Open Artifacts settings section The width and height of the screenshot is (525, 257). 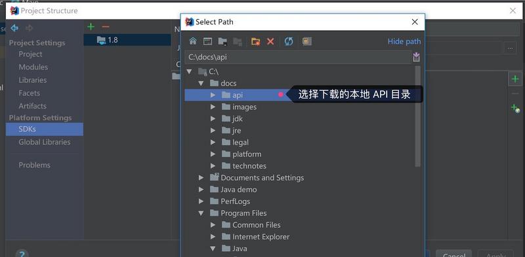(32, 106)
